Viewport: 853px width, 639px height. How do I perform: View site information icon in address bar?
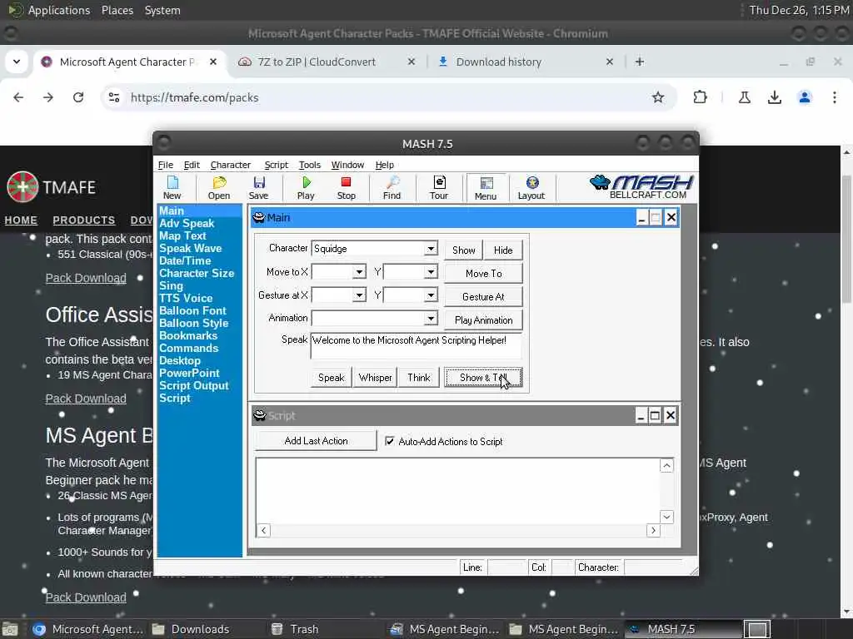coord(114,97)
